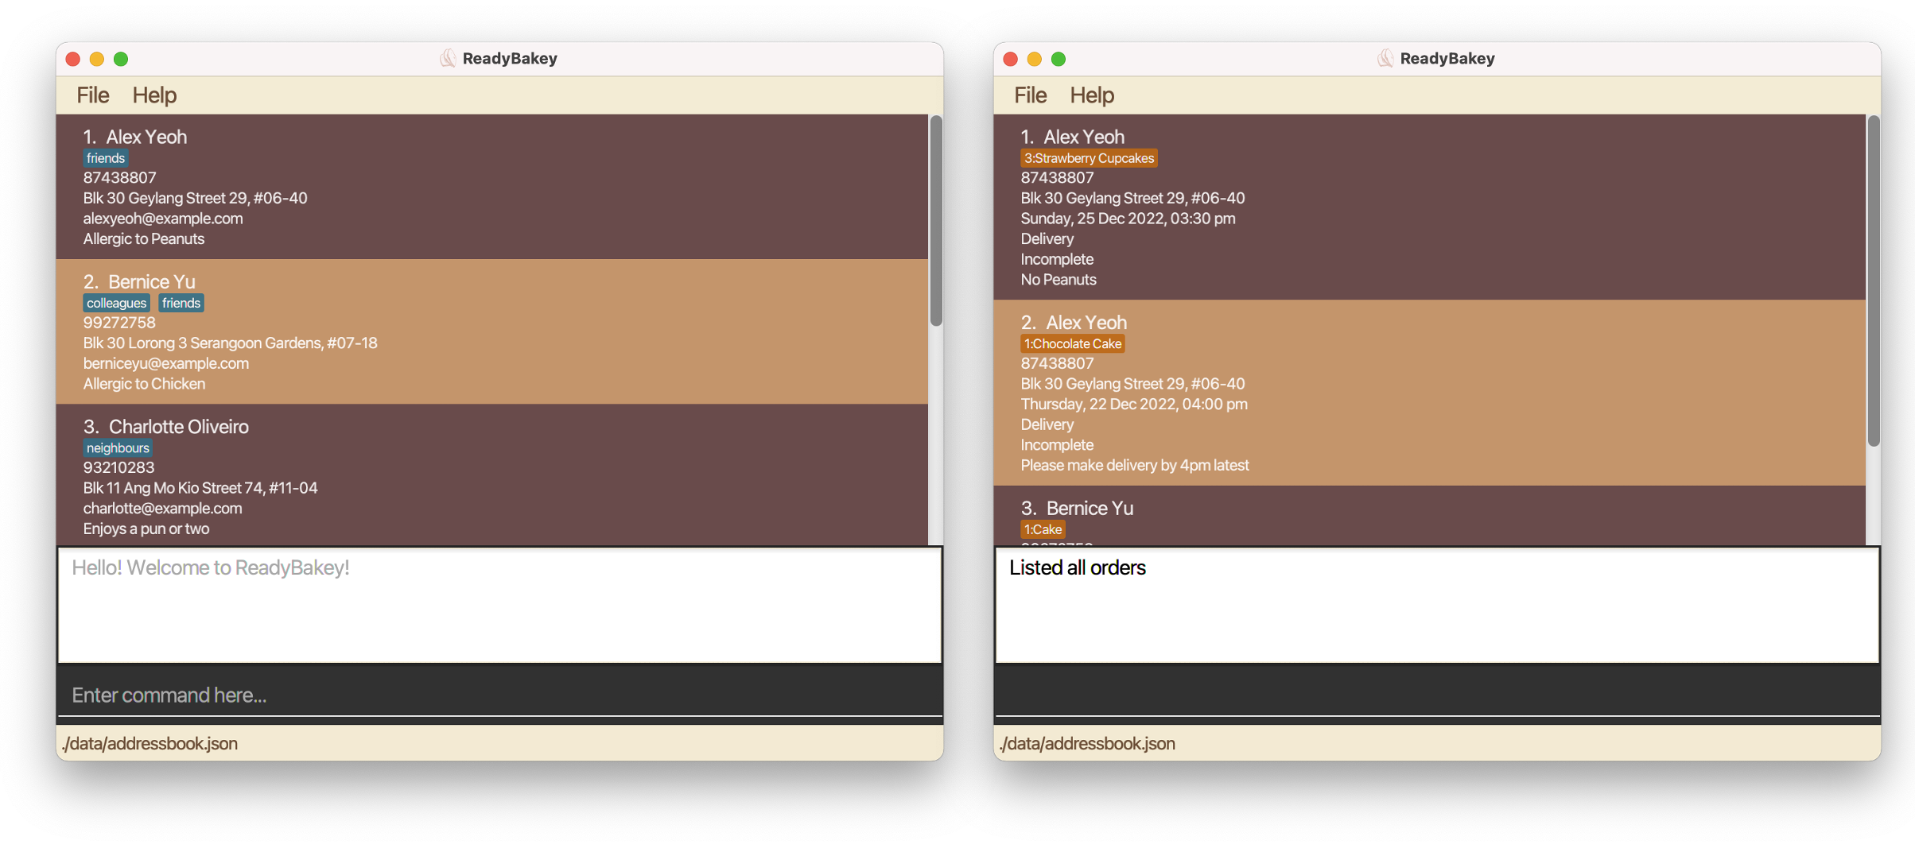This screenshot has width=1915, height=852.
Task: Click the order list scrollbar thumb
Action: (1874, 280)
